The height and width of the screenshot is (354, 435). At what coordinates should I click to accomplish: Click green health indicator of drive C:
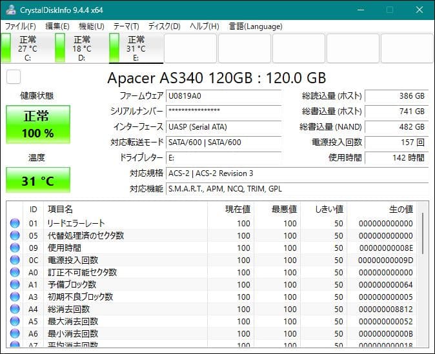click(x=6, y=48)
